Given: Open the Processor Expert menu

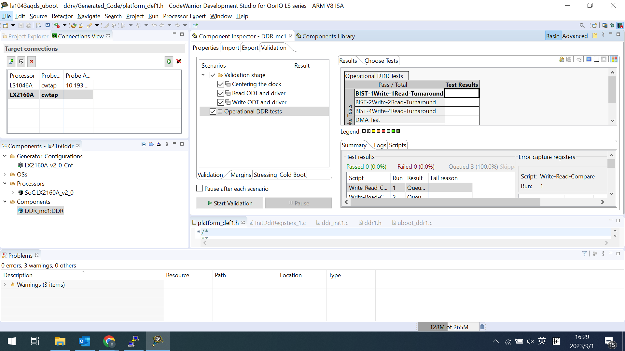Looking at the screenshot, I should [184, 16].
